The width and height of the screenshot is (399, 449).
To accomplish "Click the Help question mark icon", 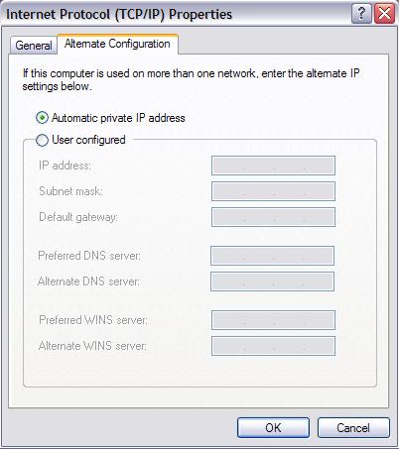I will pos(361,14).
